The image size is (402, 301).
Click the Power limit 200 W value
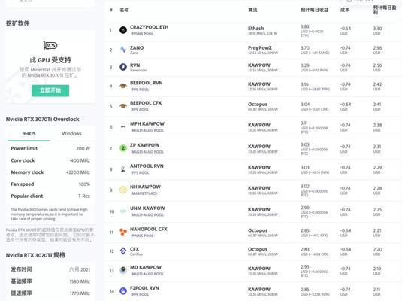click(83, 148)
